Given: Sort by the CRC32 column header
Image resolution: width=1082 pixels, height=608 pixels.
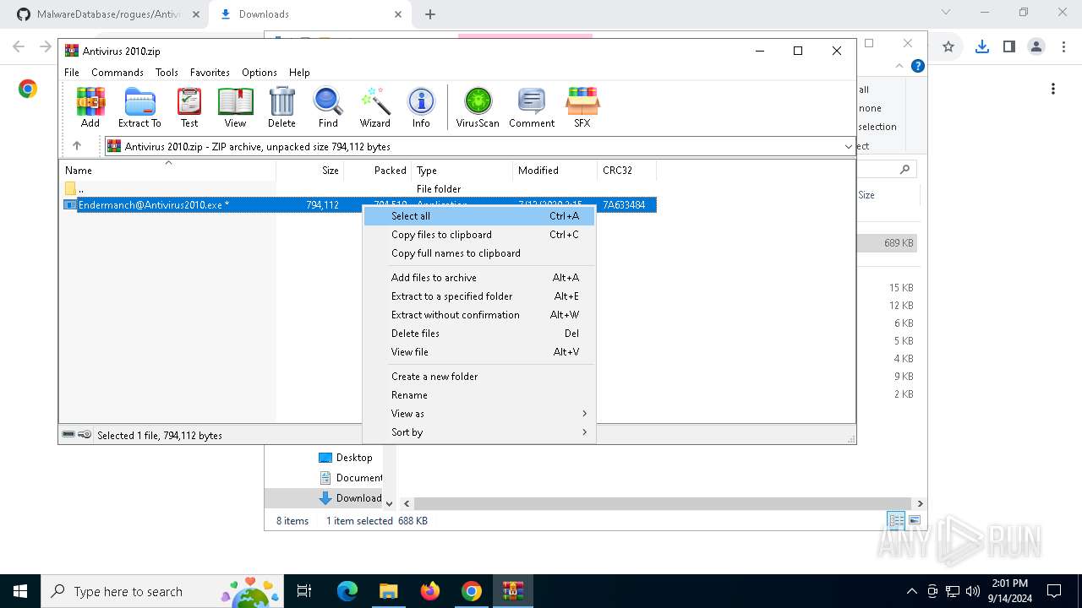Looking at the screenshot, I should (627, 170).
